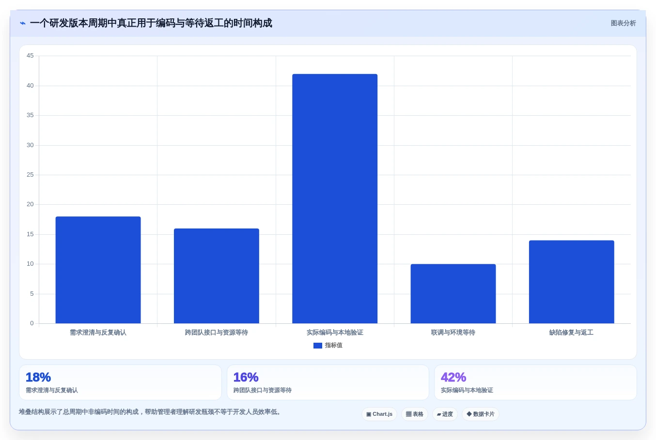Click x-axis label 联调与环境等待
The height and width of the screenshot is (440, 656).
(x=453, y=333)
